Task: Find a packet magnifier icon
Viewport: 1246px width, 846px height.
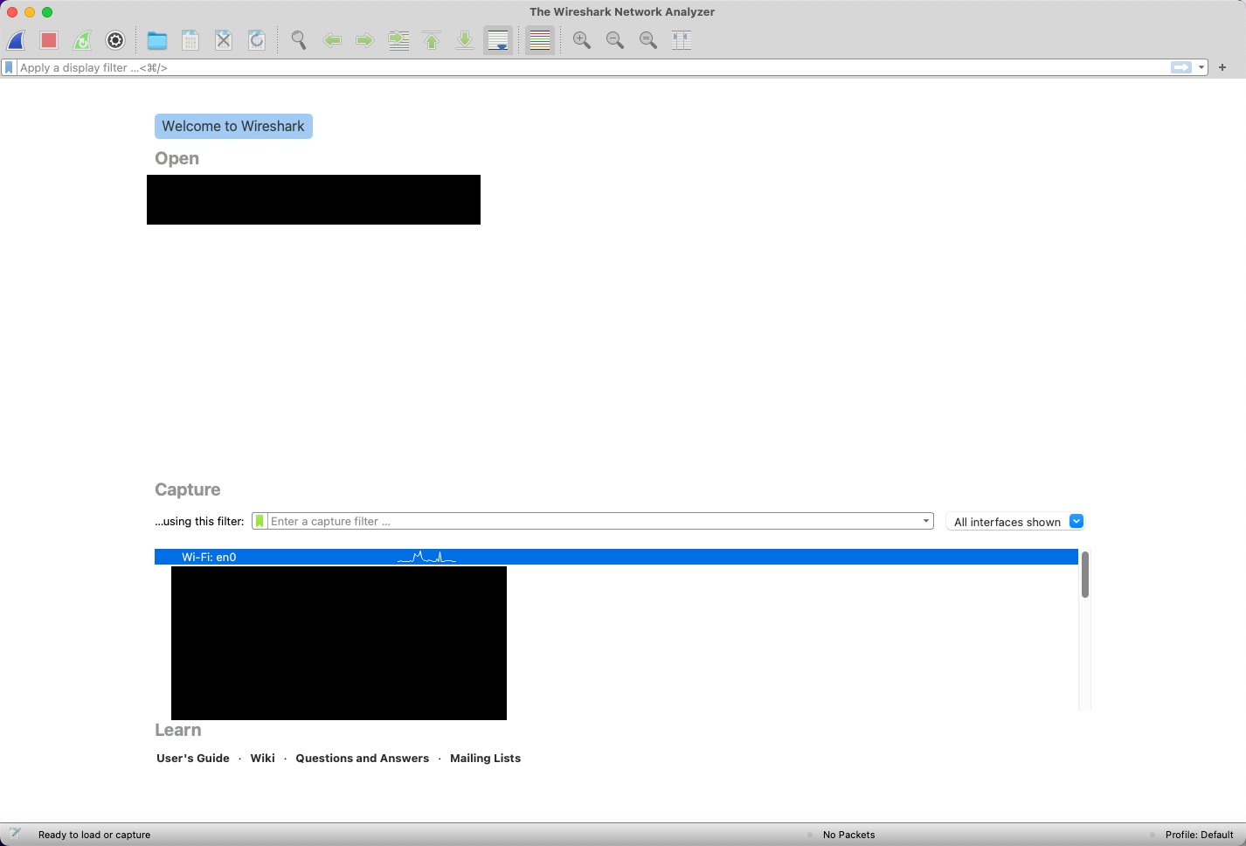Action: click(x=299, y=40)
